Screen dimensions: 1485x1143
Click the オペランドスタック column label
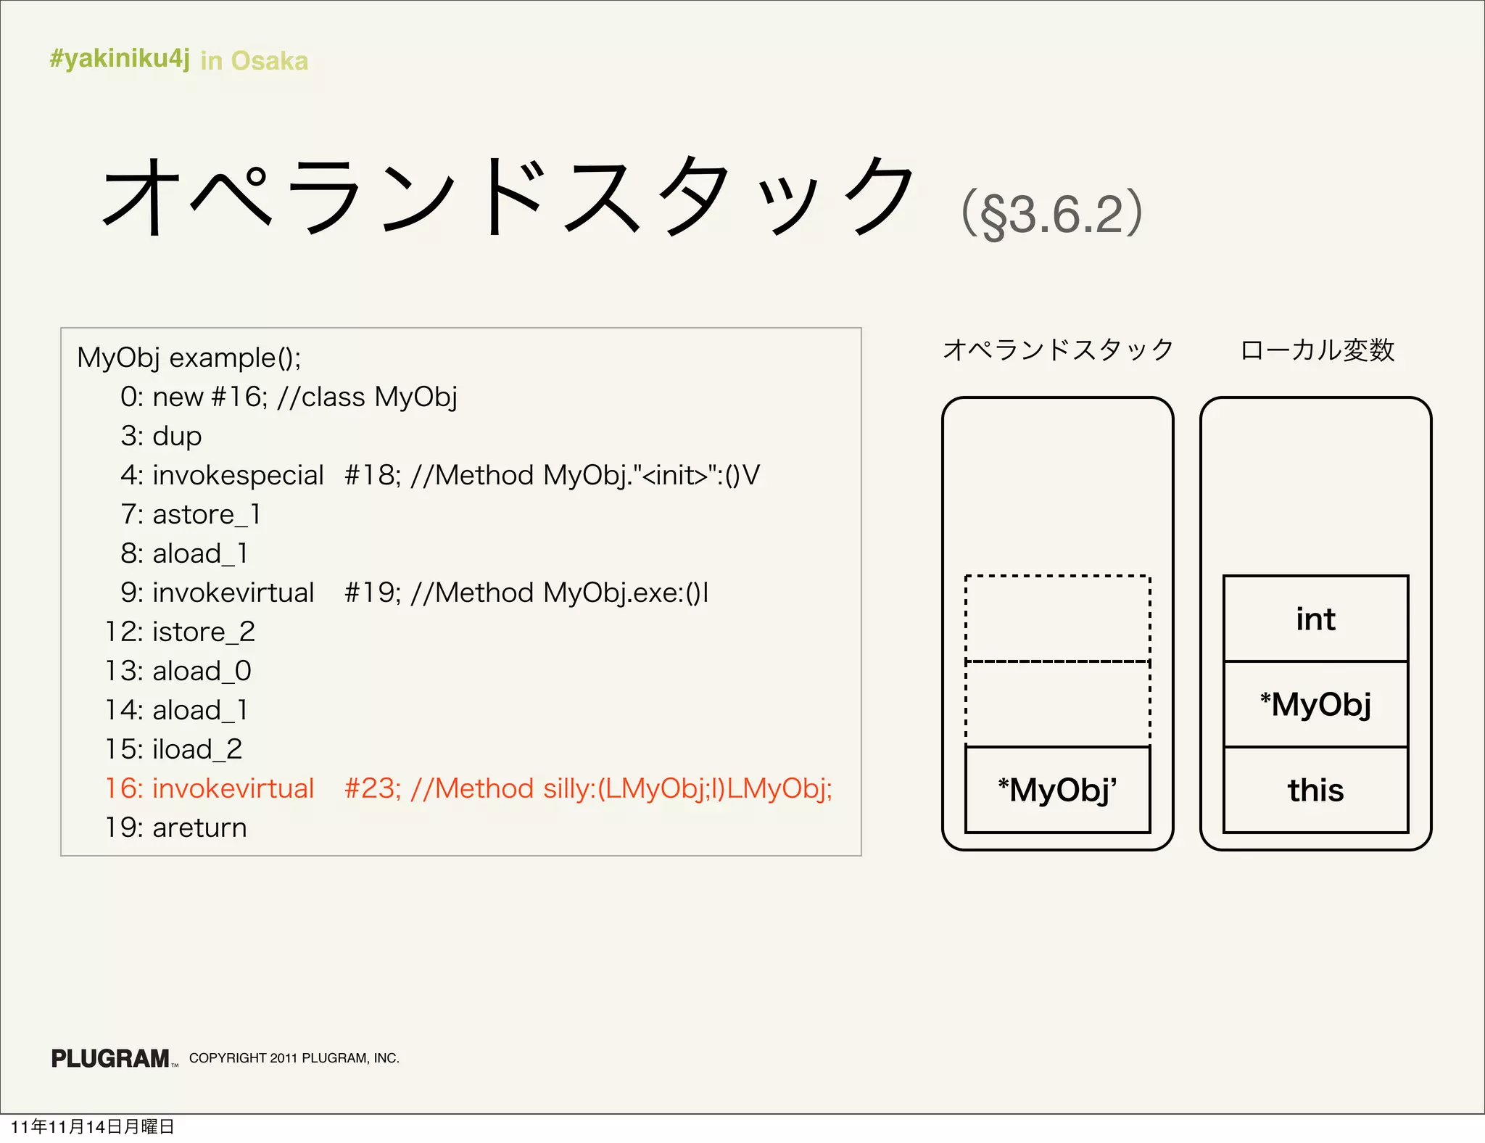1057,350
